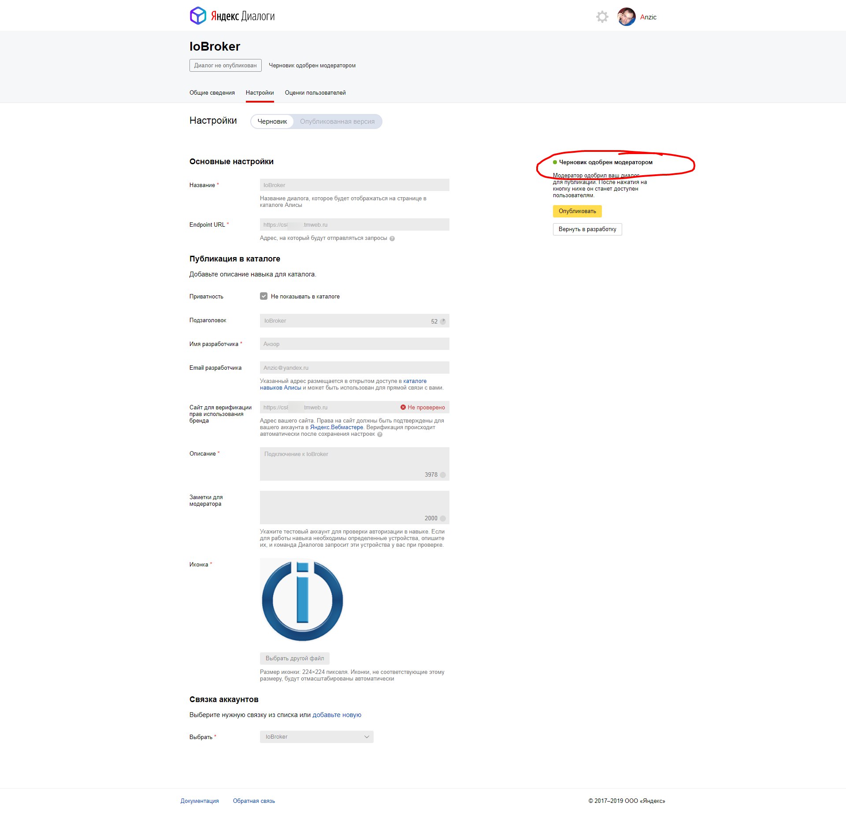Click the verification help question icon

point(380,434)
